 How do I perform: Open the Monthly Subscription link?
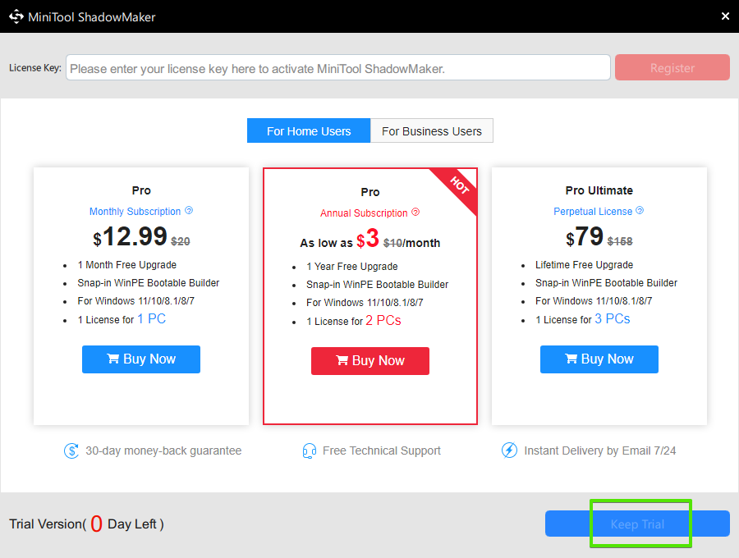tap(135, 212)
